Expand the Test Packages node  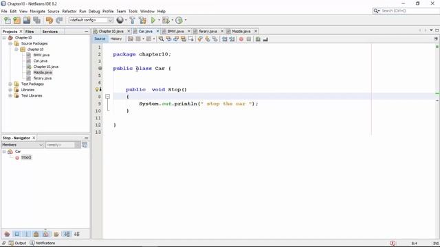[x=10, y=84]
